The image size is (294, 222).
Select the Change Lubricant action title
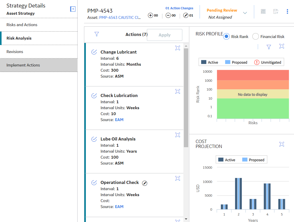(118, 52)
